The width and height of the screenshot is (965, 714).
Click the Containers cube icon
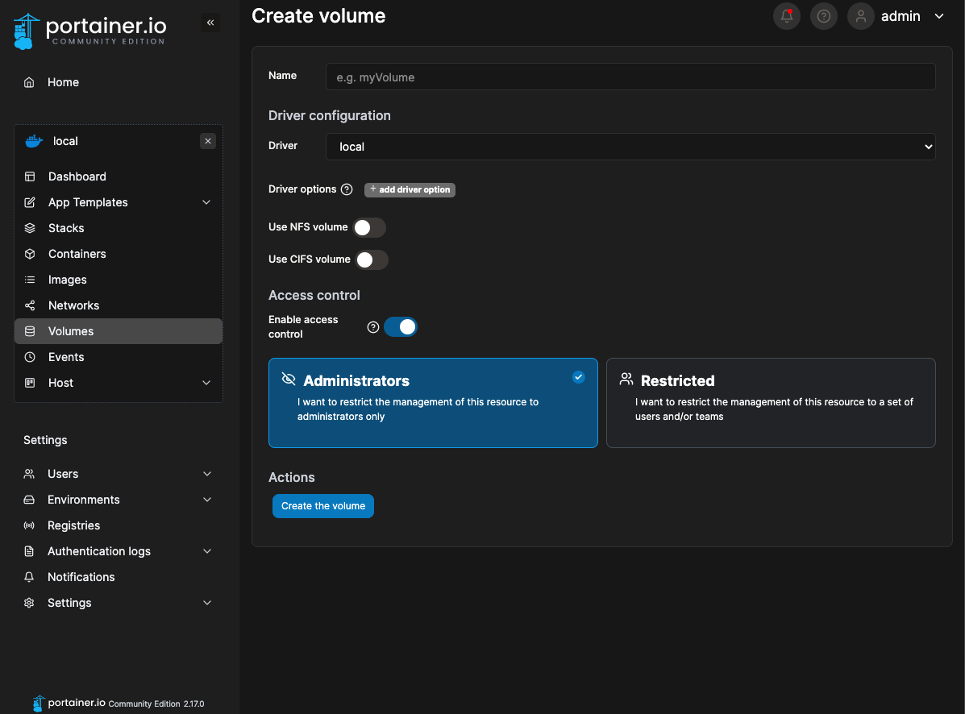click(x=30, y=254)
